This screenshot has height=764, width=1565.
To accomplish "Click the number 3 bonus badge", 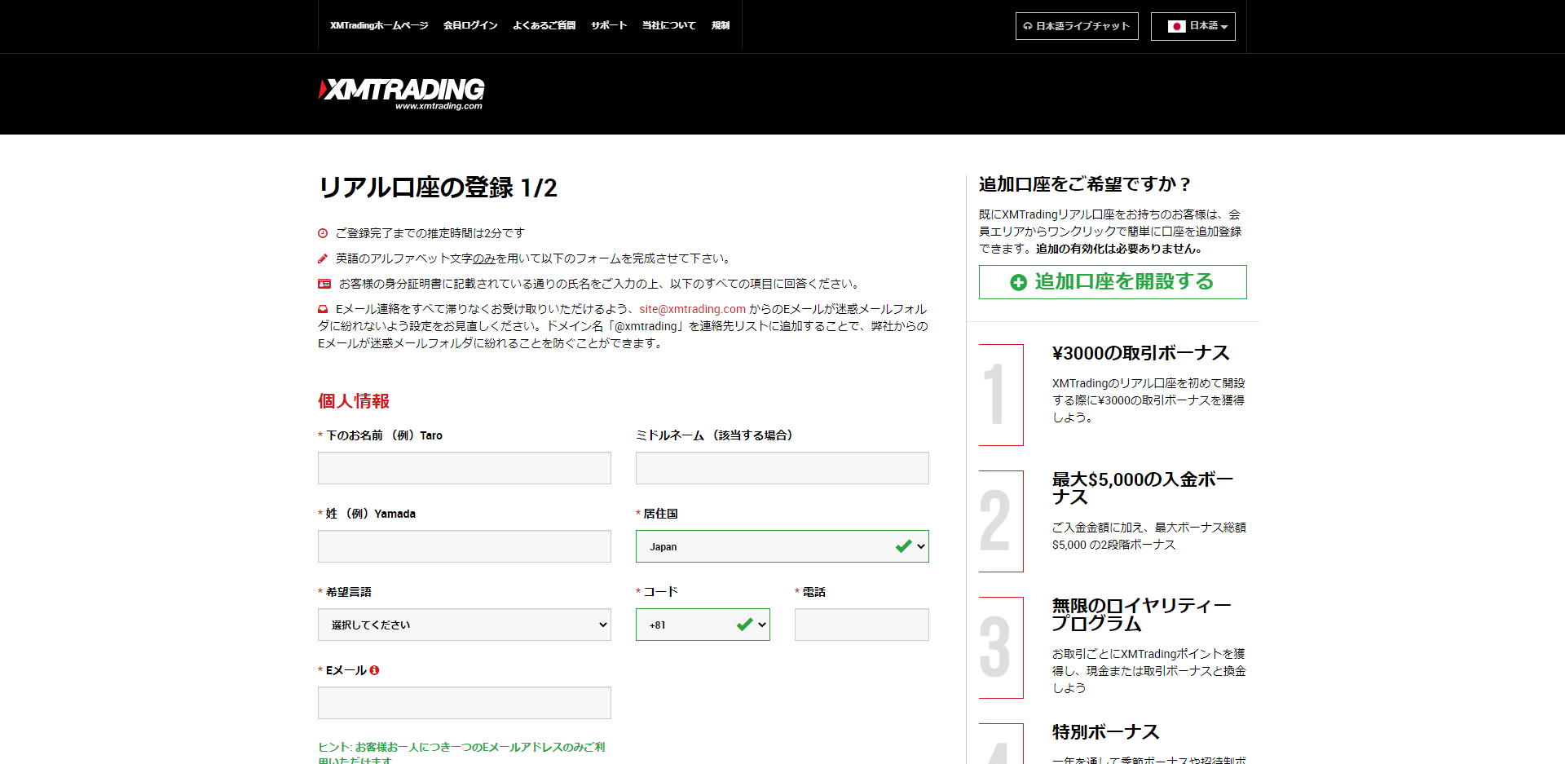I will (1001, 647).
